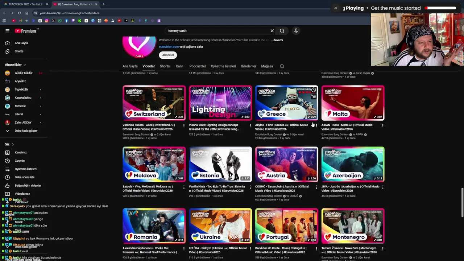Image resolution: width=464 pixels, height=261 pixels.
Task: Open the YouTube hamburger guide menu
Action: pos(7,31)
